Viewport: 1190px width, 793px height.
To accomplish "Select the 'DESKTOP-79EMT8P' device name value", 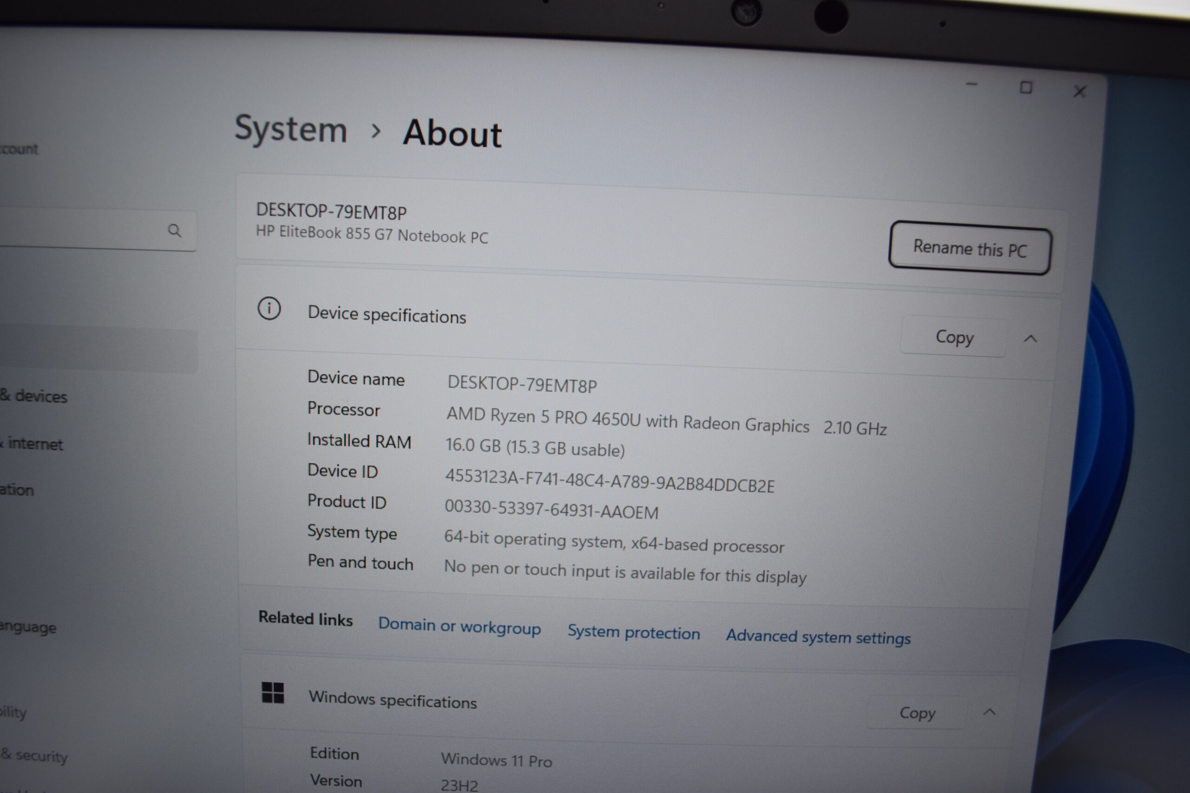I will click(522, 384).
